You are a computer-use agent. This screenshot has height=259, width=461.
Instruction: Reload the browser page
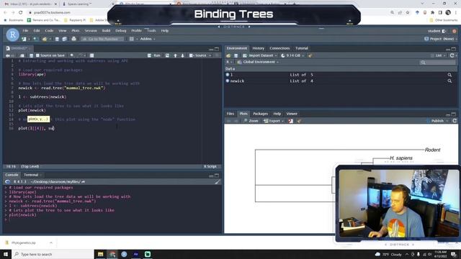(x=21, y=12)
